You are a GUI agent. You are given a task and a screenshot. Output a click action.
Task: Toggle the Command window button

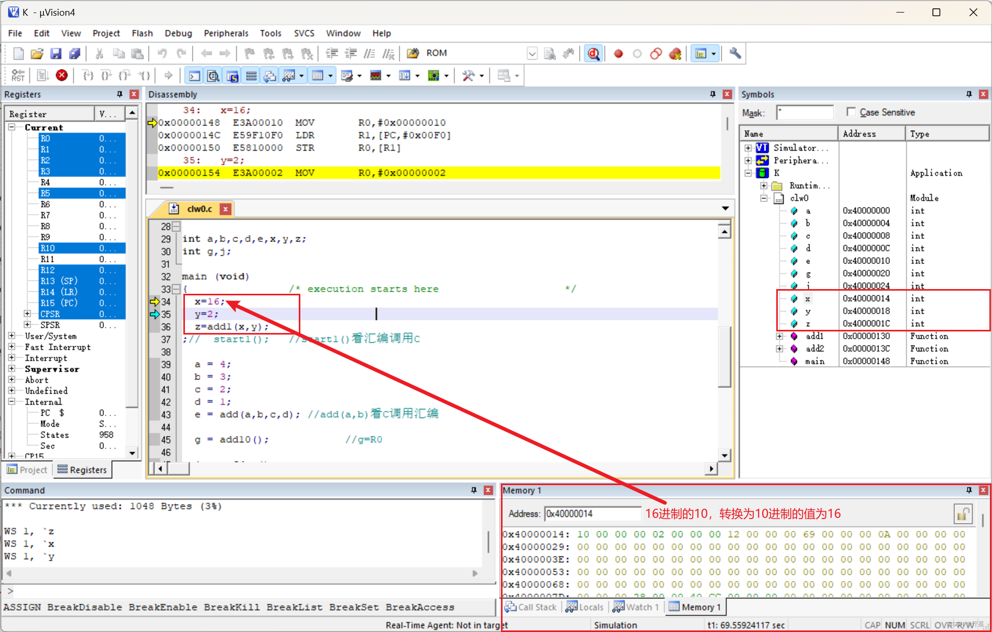coord(194,76)
